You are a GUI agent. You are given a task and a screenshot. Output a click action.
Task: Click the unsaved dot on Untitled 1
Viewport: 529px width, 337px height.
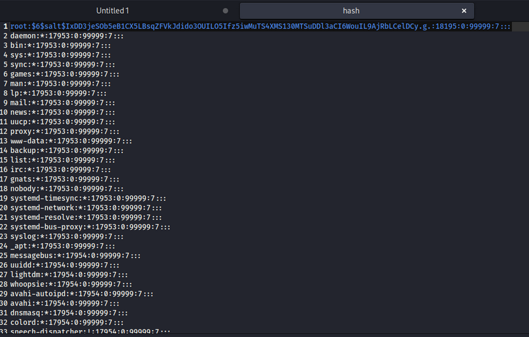tap(225, 11)
